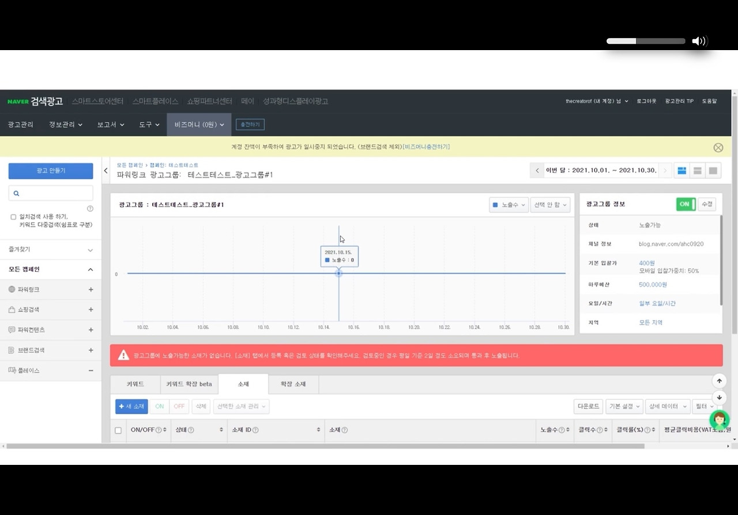Click the 400원 기본 입찰가 value
The image size is (738, 515).
coord(647,263)
